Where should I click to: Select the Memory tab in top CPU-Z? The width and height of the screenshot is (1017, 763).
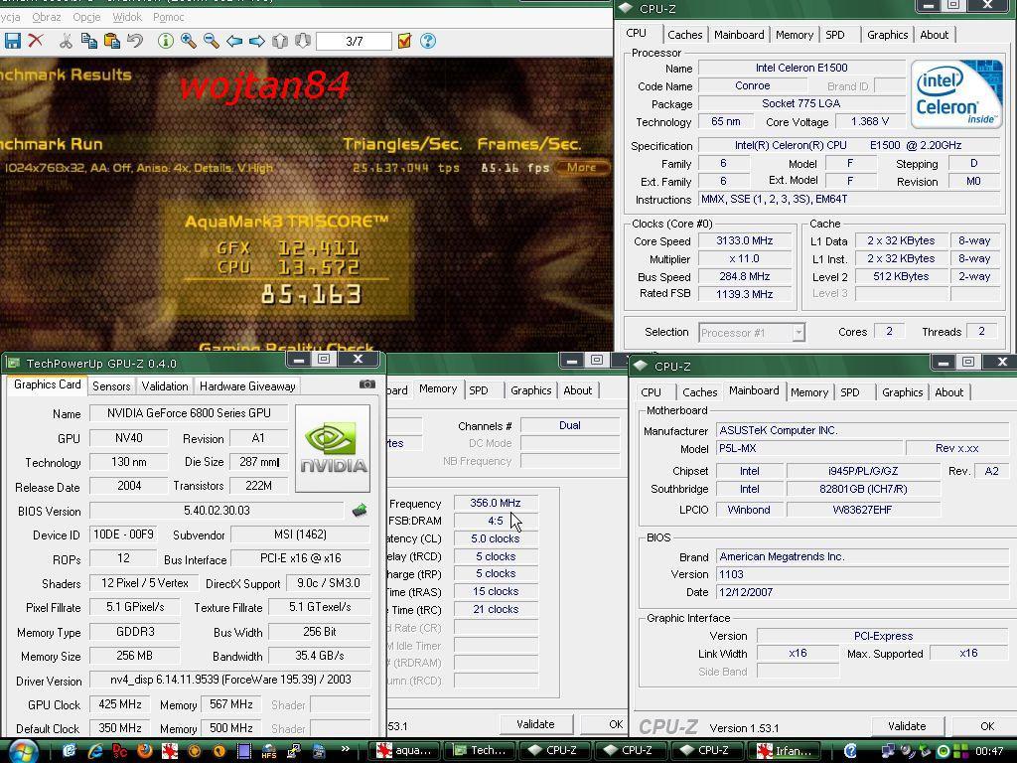tap(794, 35)
